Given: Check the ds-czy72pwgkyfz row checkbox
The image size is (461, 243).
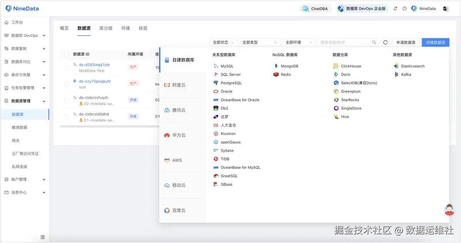Looking at the screenshot, I should click(66, 84).
